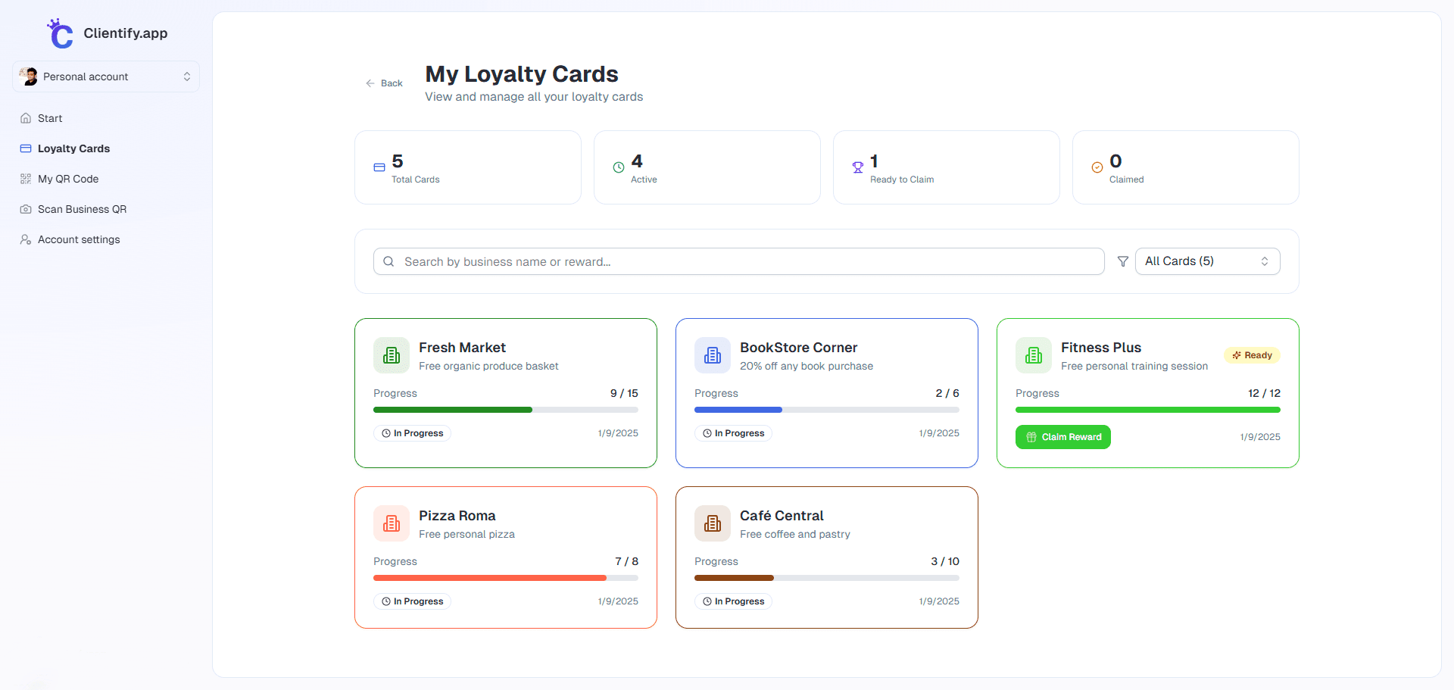Select Loyalty Cards in the sidebar
Viewport: 1454px width, 690px height.
click(73, 148)
